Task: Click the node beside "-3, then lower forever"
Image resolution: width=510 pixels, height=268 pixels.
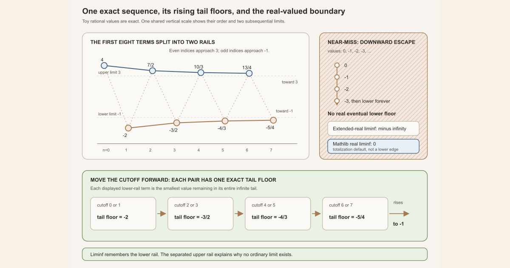Action: point(337,101)
